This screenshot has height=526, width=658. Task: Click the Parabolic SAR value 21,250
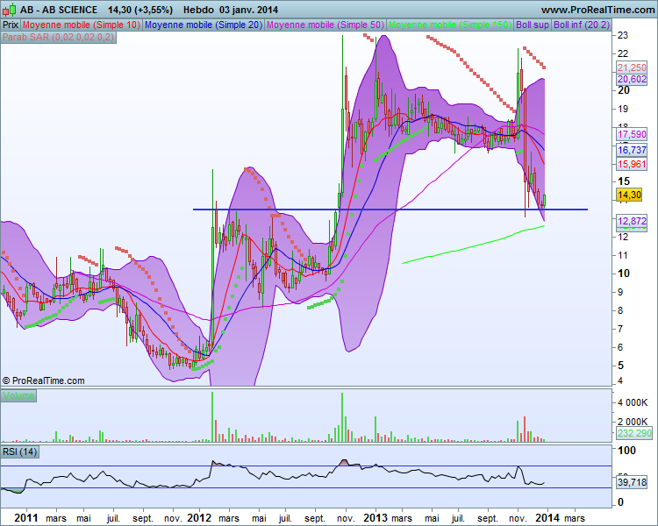[632, 68]
